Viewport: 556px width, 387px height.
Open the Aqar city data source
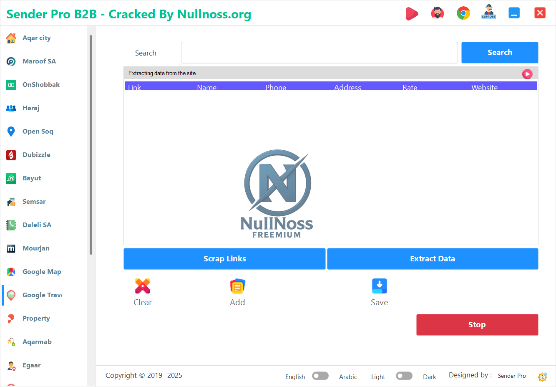36,38
